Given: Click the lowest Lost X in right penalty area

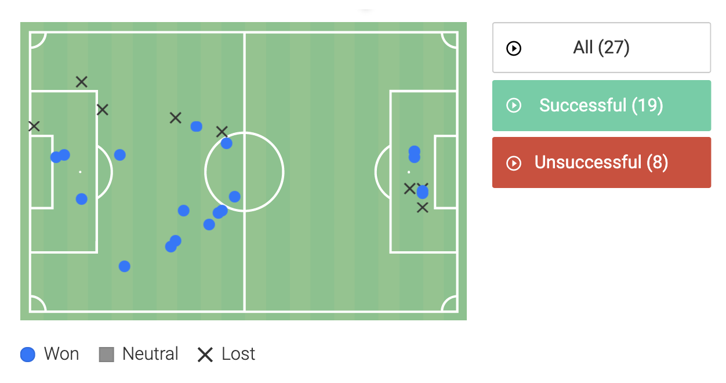Looking at the screenshot, I should click(422, 207).
